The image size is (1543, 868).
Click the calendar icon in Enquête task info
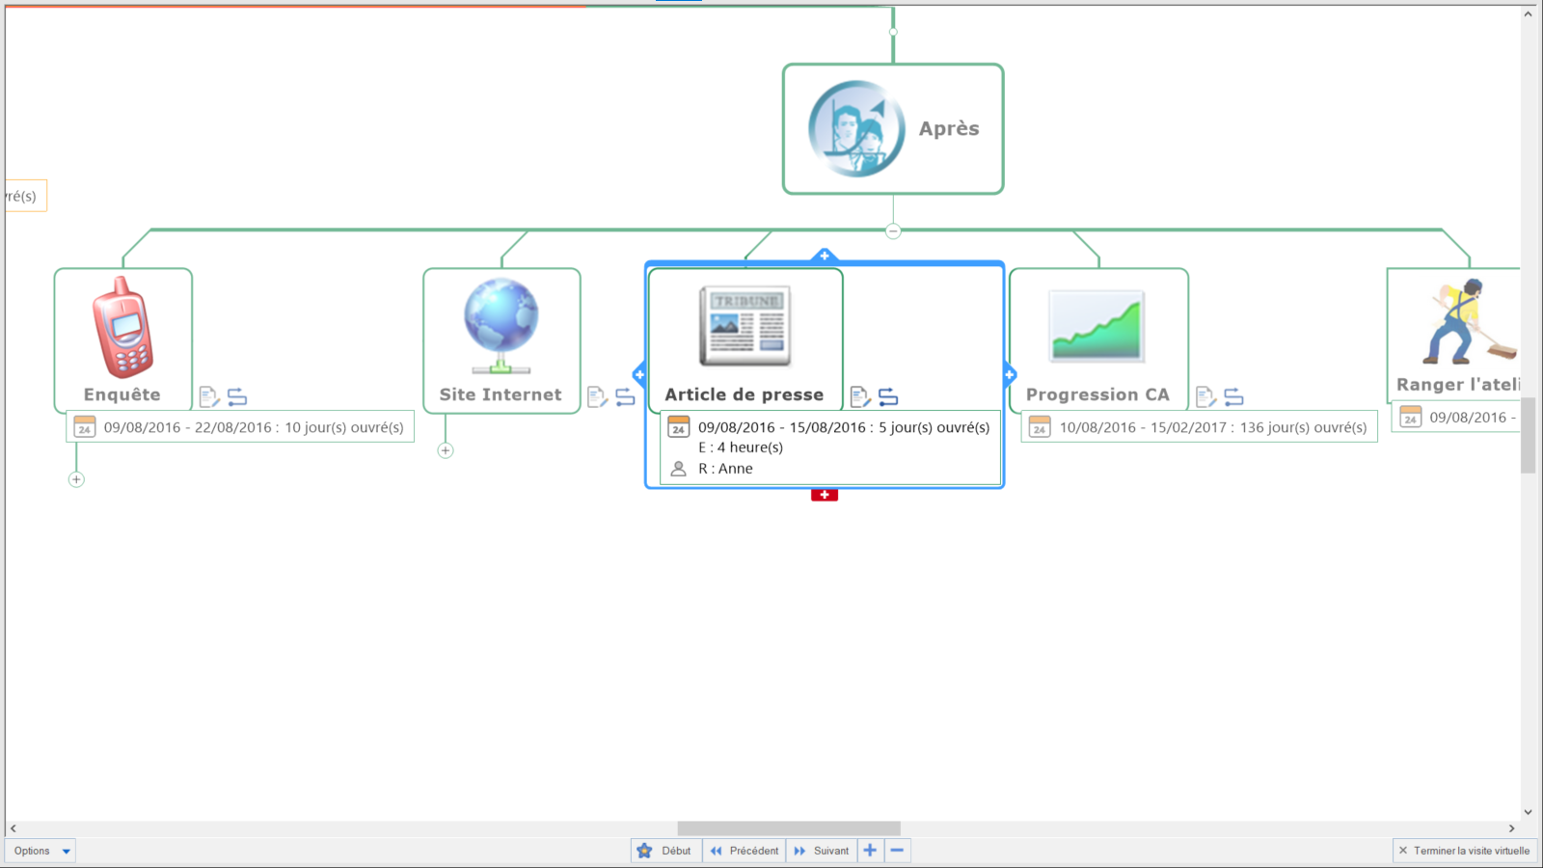point(85,427)
